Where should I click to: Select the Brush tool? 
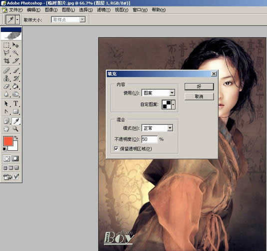(15, 70)
